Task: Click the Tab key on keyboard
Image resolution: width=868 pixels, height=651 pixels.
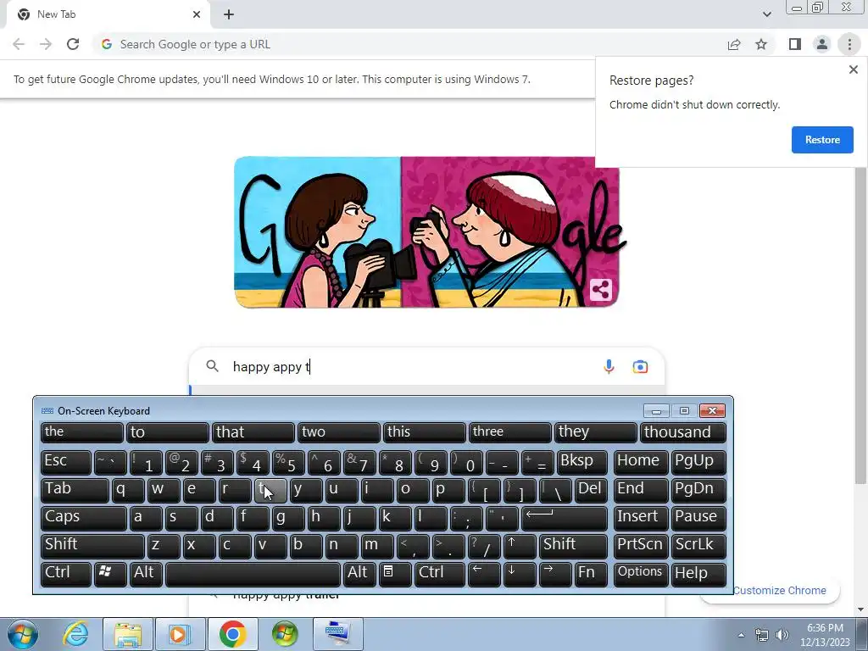Action: [75, 490]
